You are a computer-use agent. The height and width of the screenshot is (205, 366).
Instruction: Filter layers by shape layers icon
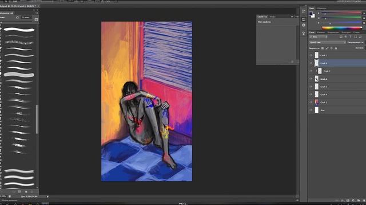(355, 37)
